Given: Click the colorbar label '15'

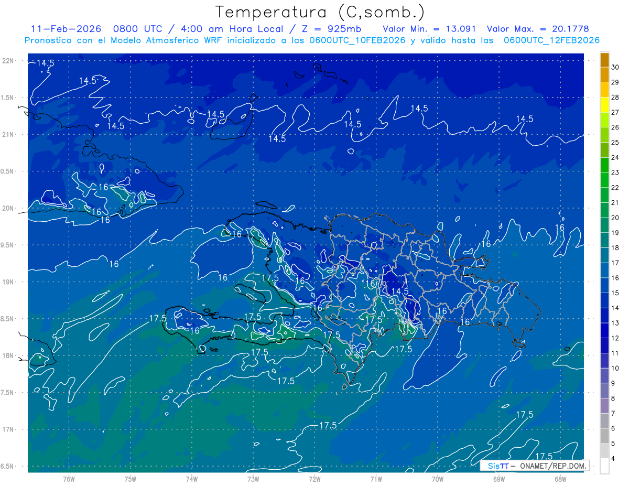Looking at the screenshot, I should (x=615, y=293).
